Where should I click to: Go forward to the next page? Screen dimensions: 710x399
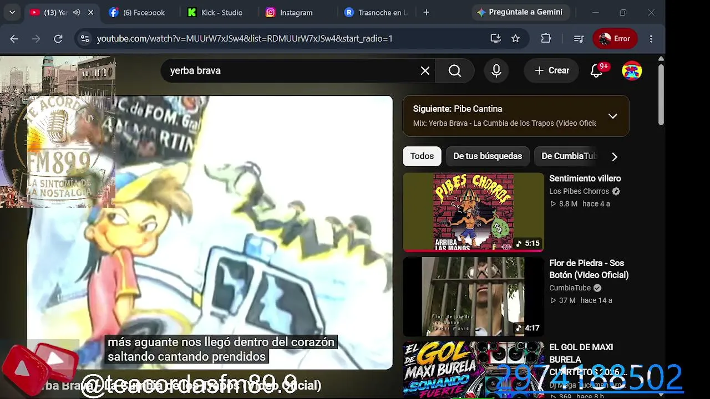click(x=36, y=39)
